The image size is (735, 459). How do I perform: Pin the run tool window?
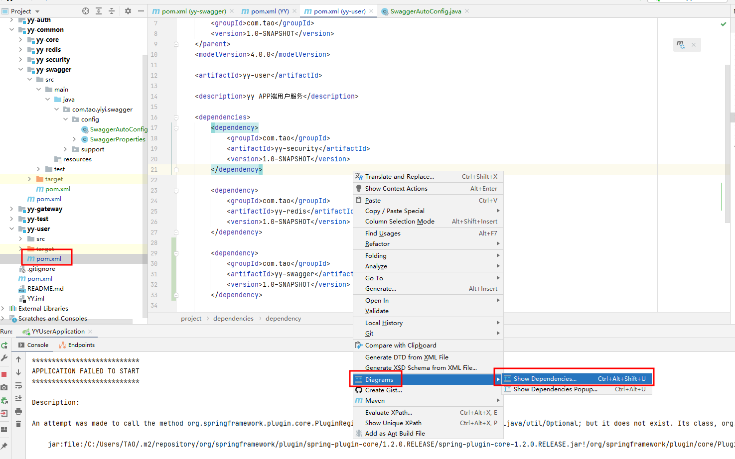(5, 446)
